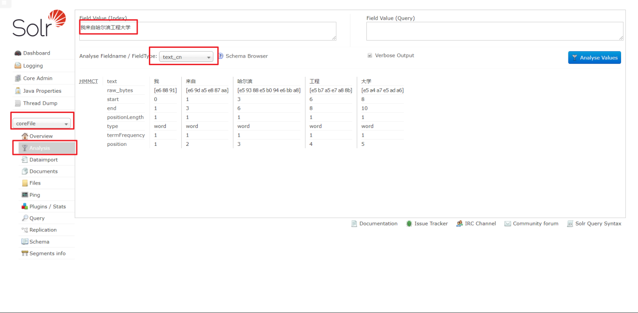This screenshot has height=313, width=638.
Task: Open the Overview menu item
Action: (41, 136)
